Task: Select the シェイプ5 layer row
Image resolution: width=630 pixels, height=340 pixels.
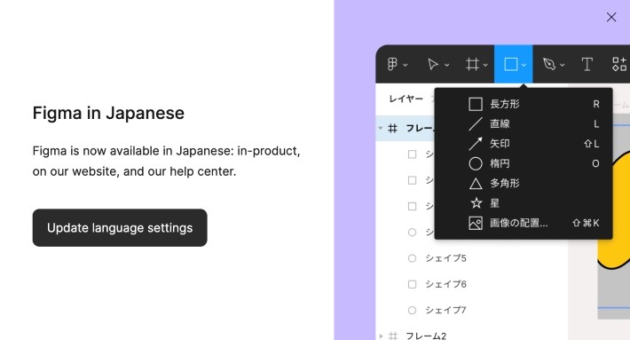Action: [472, 258]
